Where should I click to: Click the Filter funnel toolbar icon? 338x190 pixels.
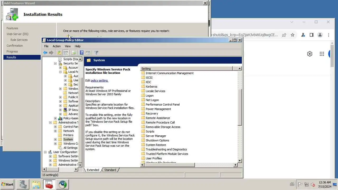click(96, 53)
